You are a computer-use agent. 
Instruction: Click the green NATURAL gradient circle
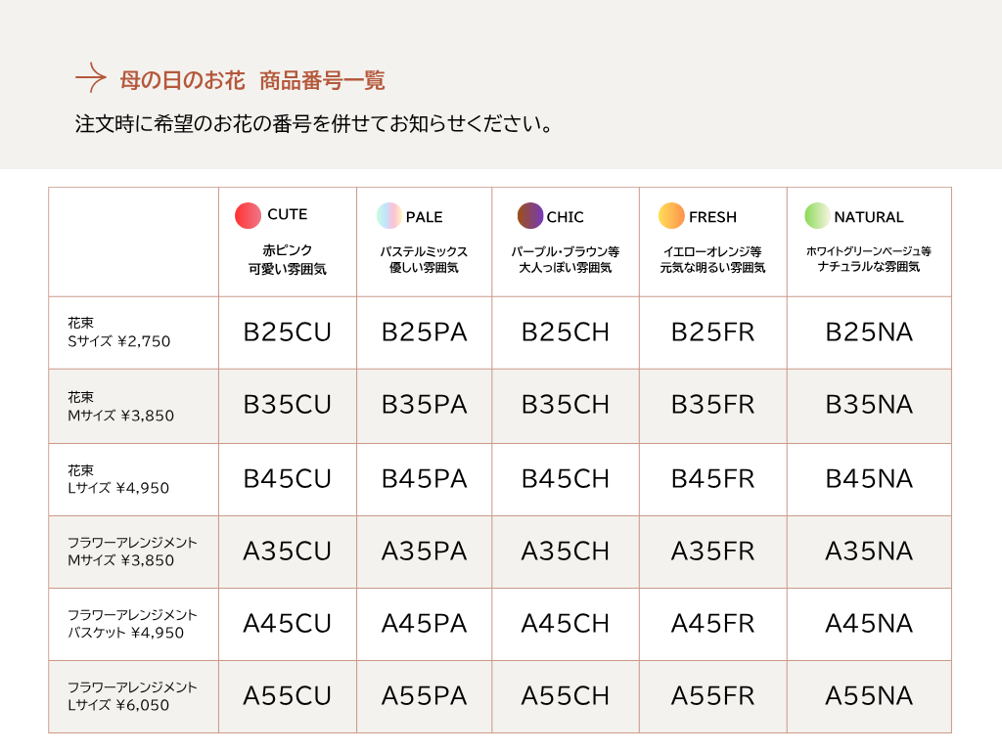coord(817,215)
